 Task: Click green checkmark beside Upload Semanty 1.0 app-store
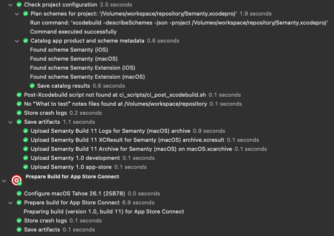coord(26,167)
